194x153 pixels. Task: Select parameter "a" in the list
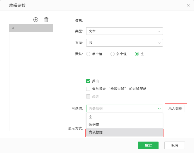[31, 28]
